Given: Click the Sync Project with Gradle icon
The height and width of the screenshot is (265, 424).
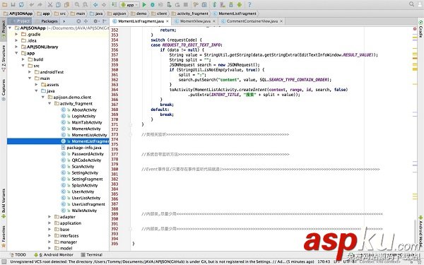Looking at the screenshot, I should [x=214, y=5].
